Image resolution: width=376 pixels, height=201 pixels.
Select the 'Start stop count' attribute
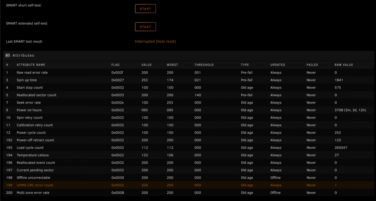coord(30,88)
